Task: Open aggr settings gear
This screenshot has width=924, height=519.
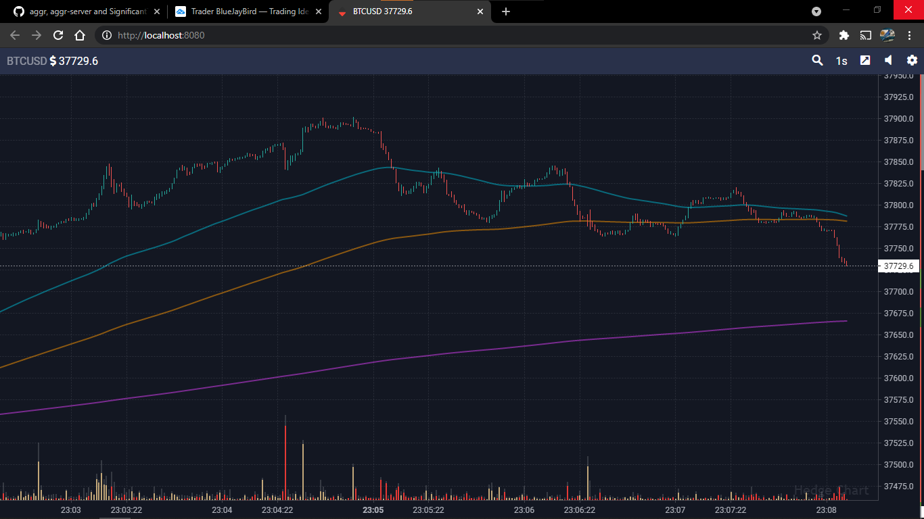Action: click(x=912, y=60)
